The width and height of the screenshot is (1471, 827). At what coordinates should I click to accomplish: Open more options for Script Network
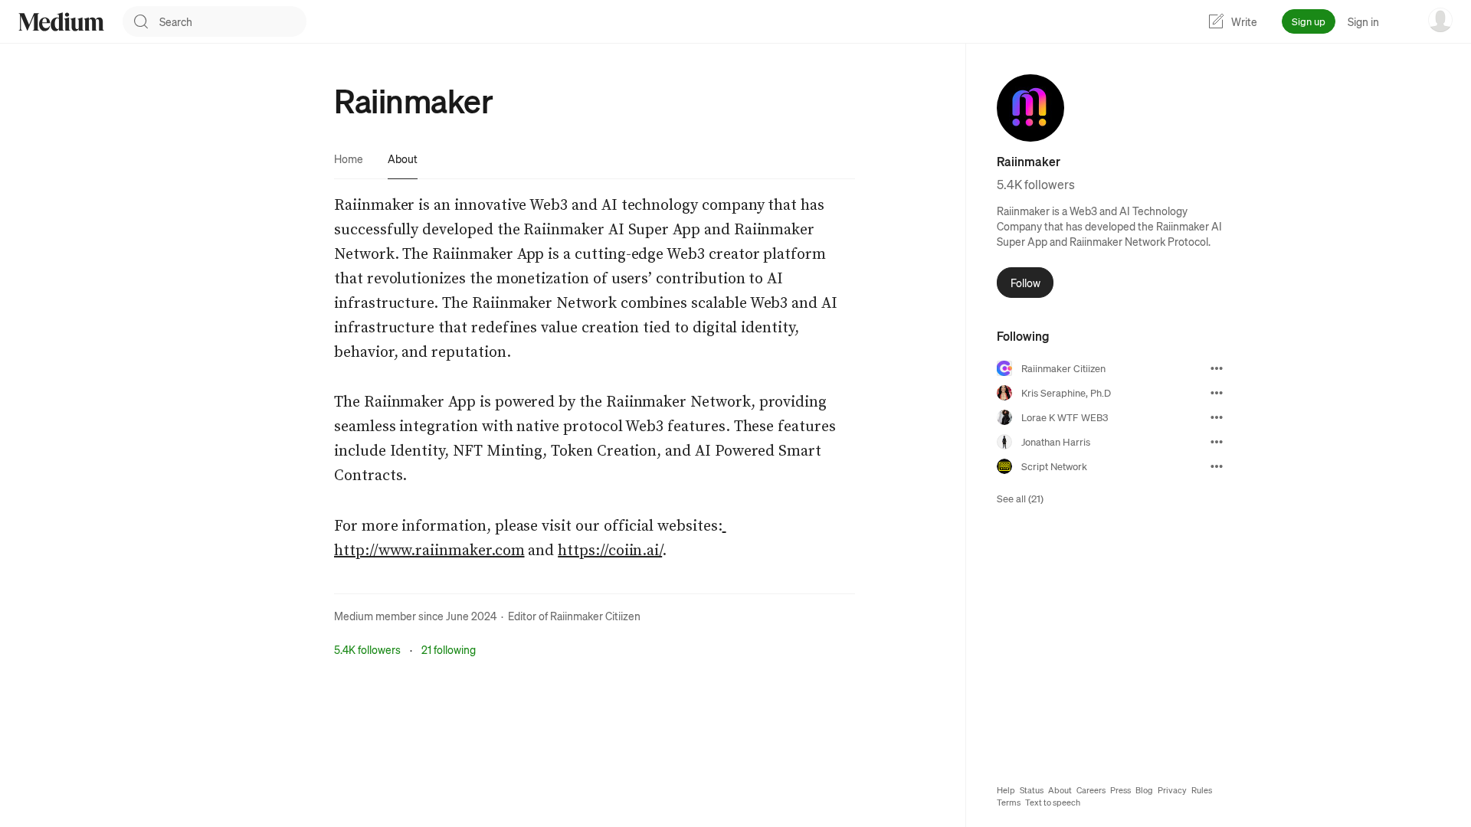(1217, 466)
